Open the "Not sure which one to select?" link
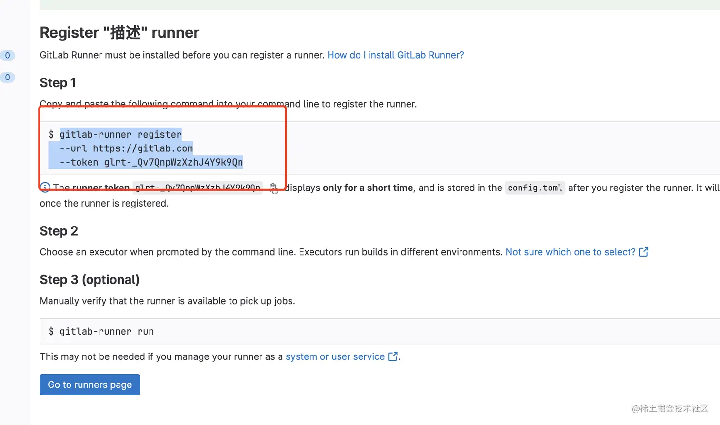The image size is (720, 425). pyautogui.click(x=570, y=252)
